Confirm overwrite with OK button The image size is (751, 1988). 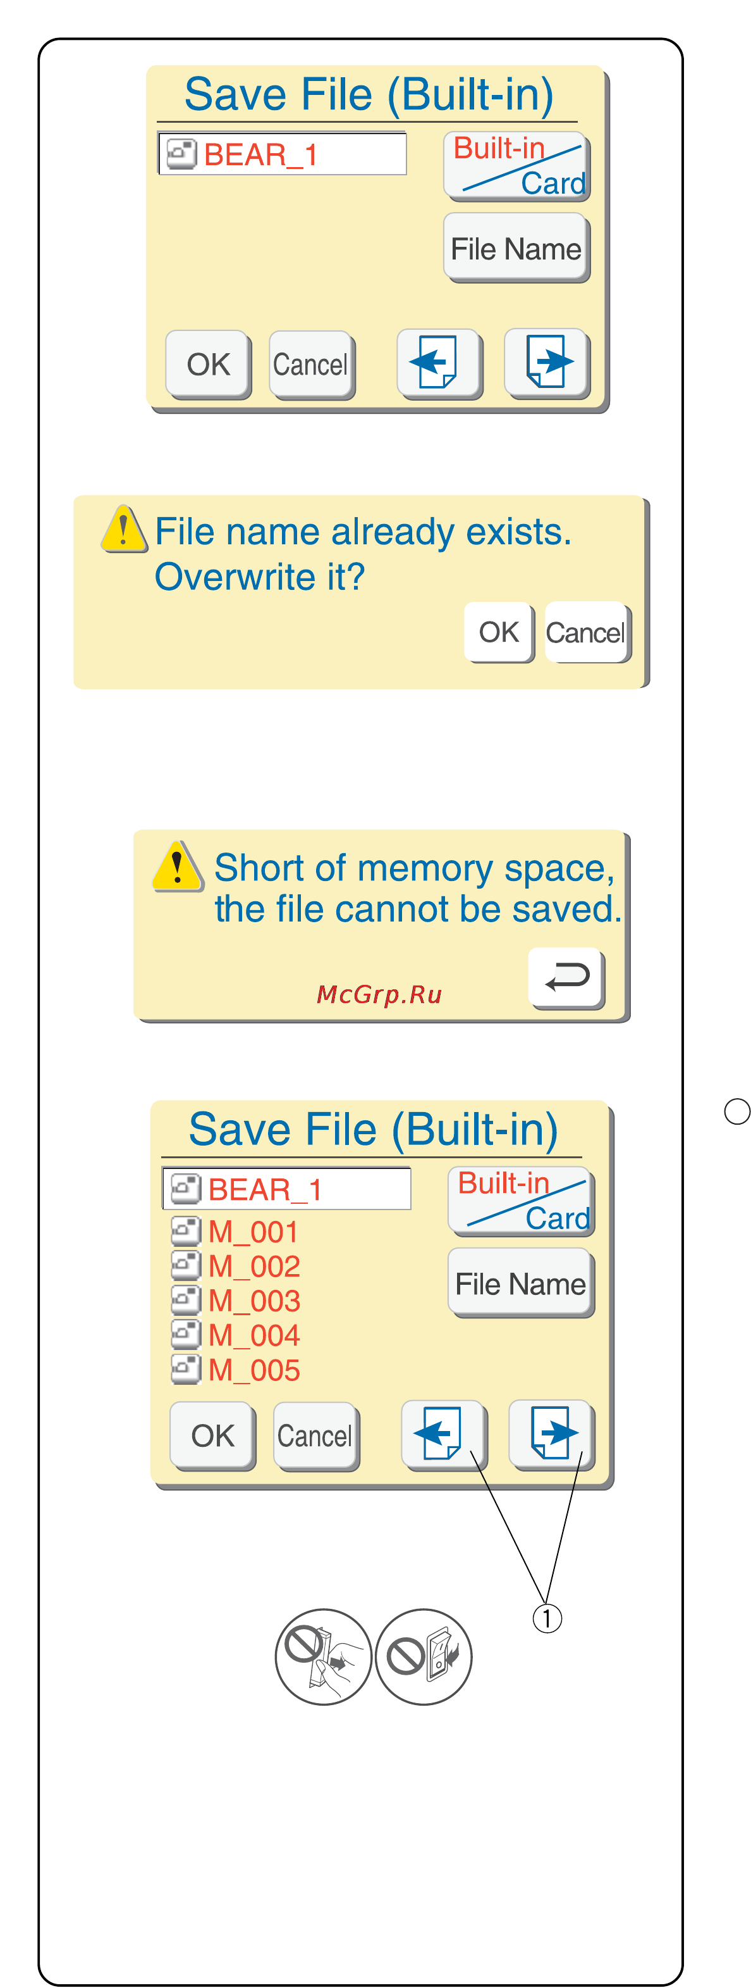[499, 632]
